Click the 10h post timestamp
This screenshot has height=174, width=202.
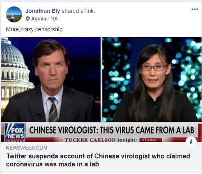click(x=55, y=19)
